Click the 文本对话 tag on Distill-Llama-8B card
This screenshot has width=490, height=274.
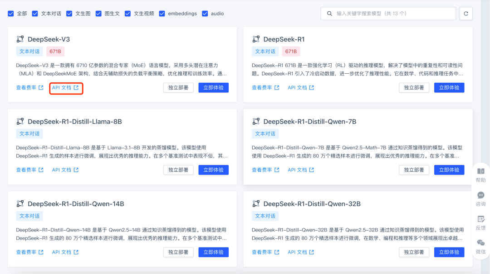coord(29,133)
